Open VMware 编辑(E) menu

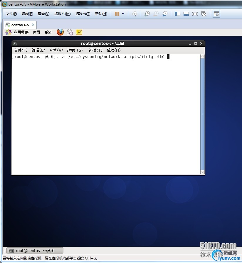click(x=27, y=14)
